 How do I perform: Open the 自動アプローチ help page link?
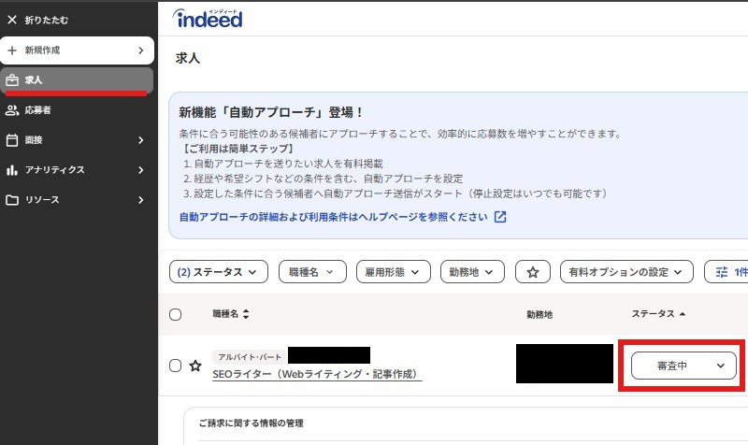[x=334, y=217]
